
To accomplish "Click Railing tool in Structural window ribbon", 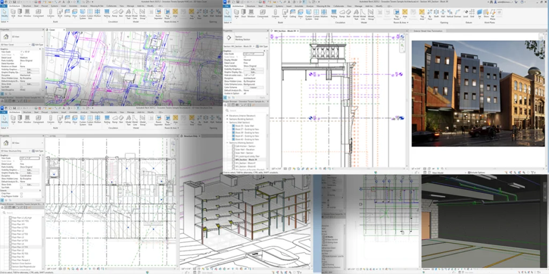I will click(107, 119).
